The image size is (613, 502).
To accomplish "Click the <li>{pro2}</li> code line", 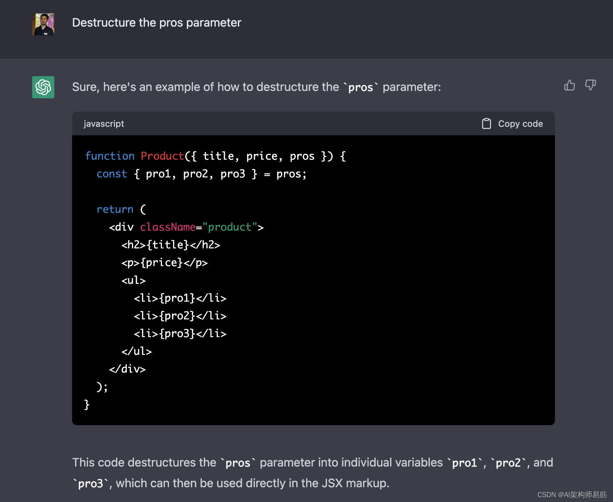I will click(180, 316).
